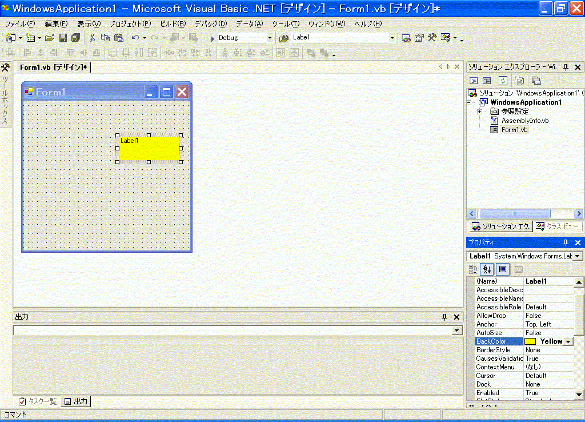
Task: Switch to the タスク一覧 tab
Action: click(x=38, y=401)
